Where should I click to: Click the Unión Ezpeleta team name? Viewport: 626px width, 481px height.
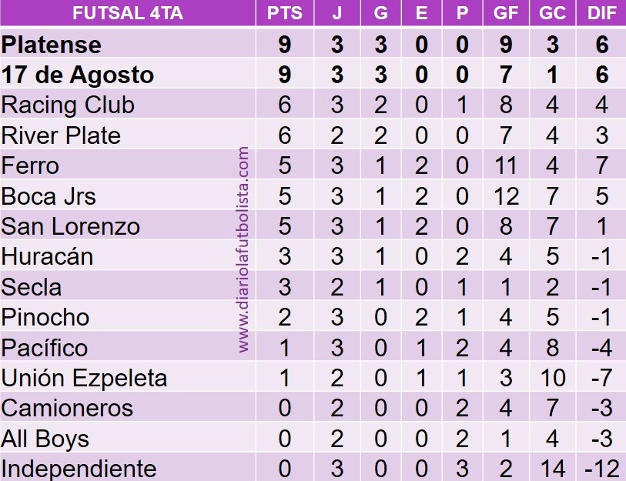click(x=85, y=378)
